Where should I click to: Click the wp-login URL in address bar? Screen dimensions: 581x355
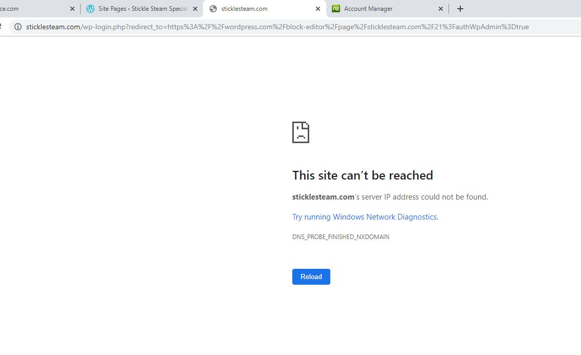tap(277, 27)
